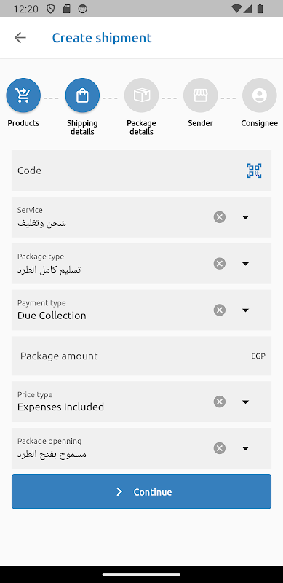Remove the Due Collection payment type
The width and height of the screenshot is (283, 583).
coord(220,310)
